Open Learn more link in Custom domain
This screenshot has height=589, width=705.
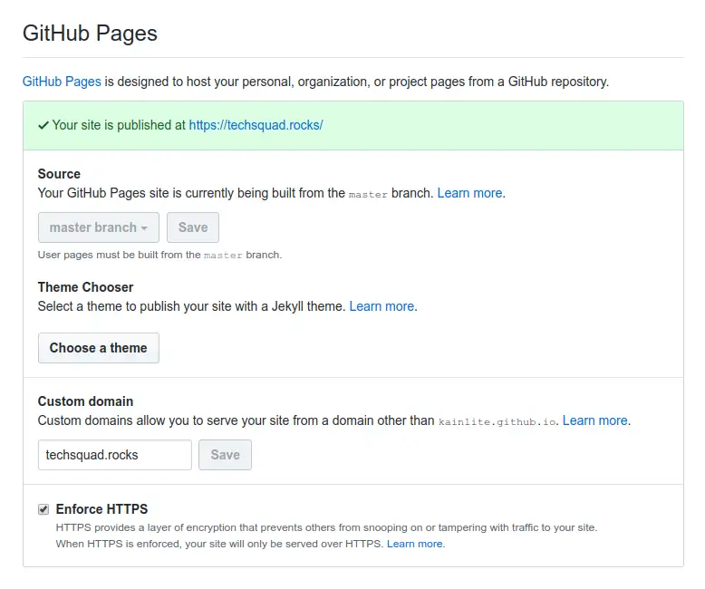click(594, 420)
